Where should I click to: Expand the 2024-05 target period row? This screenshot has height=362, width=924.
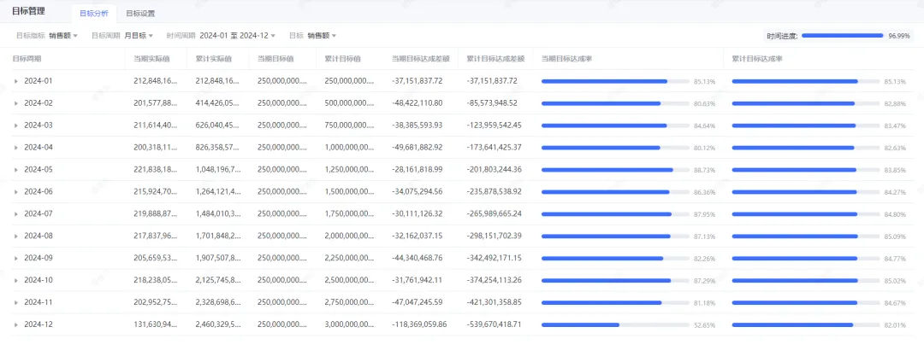[16, 170]
